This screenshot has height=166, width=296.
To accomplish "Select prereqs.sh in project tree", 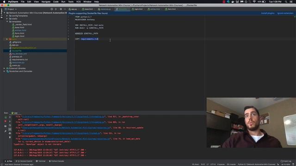I will pyautogui.click(x=16, y=57).
